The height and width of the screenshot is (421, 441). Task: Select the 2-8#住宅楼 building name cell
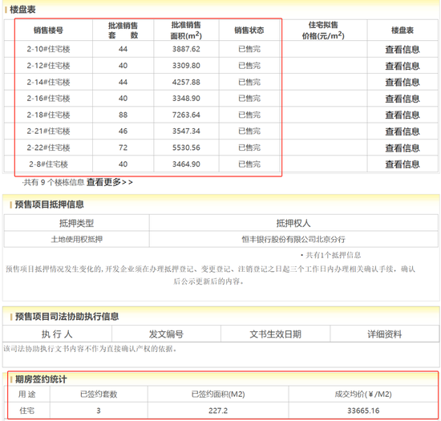48,164
